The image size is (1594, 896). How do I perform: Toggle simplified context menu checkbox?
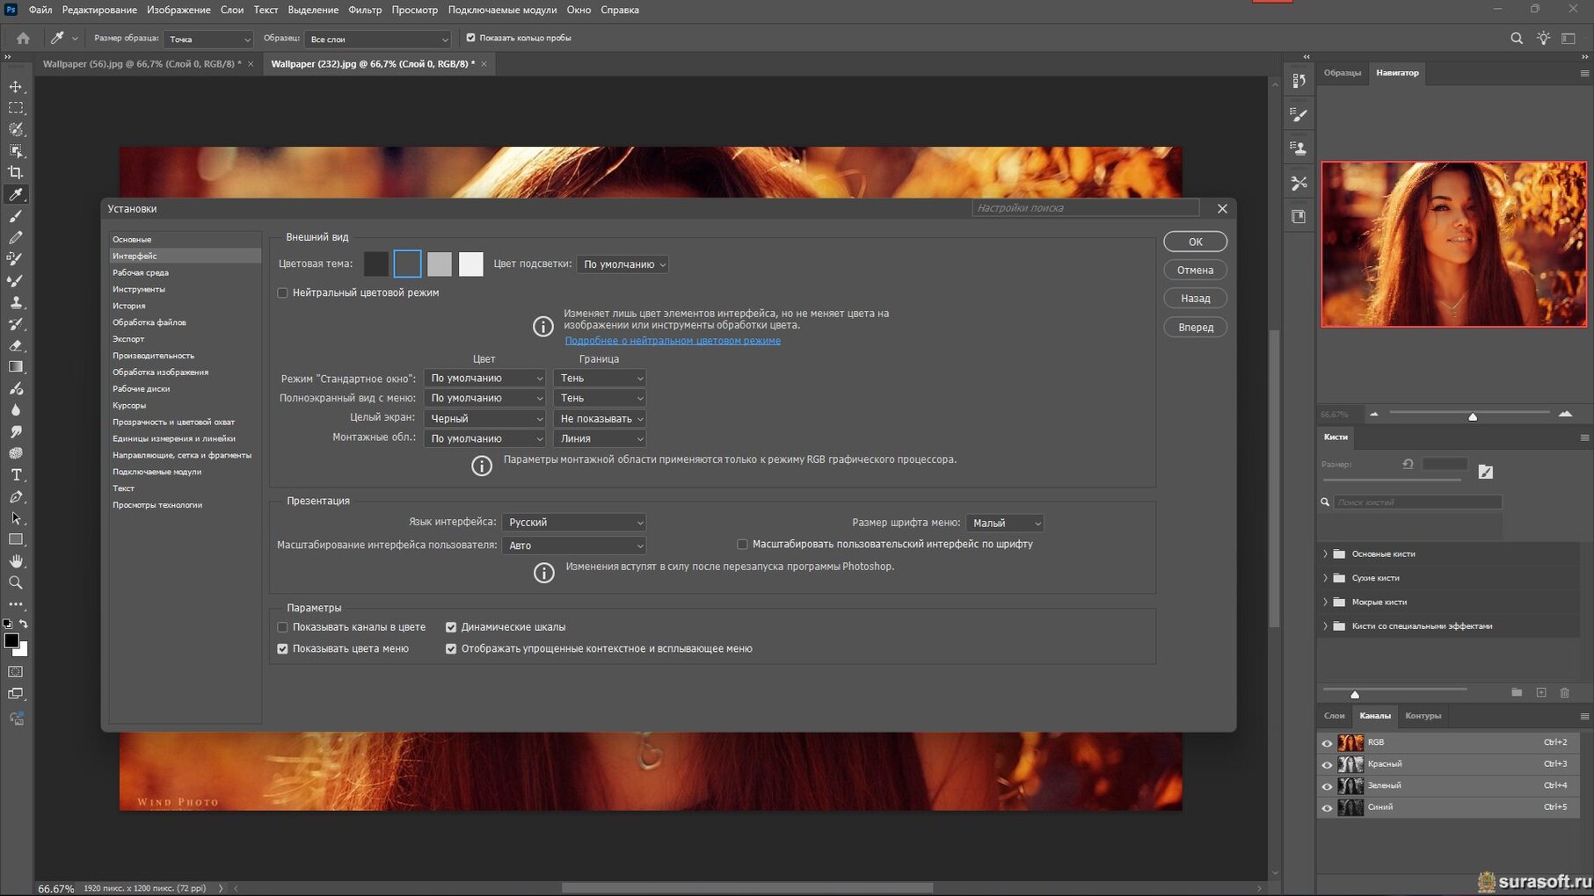(451, 649)
